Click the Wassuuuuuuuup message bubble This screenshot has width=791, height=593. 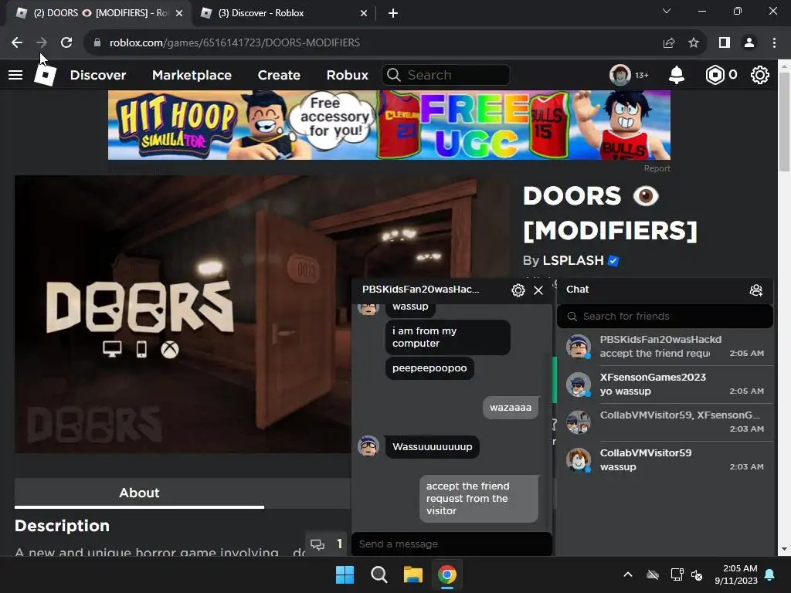tap(433, 447)
